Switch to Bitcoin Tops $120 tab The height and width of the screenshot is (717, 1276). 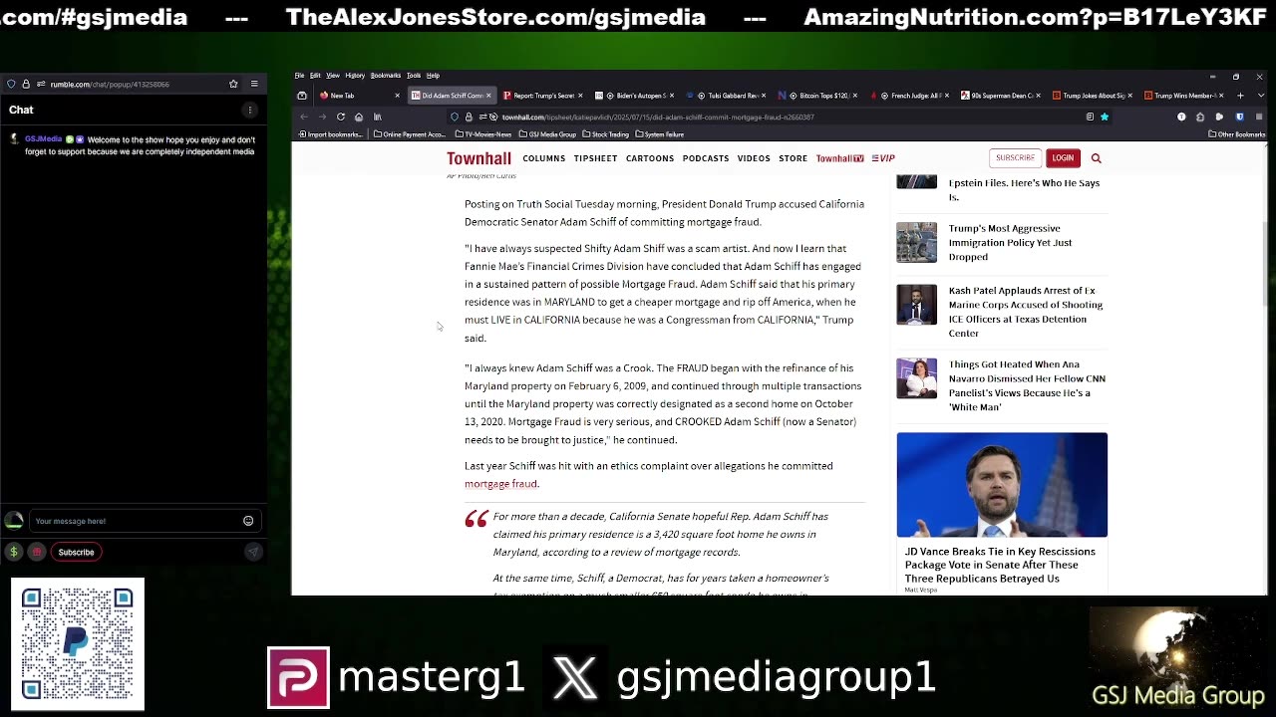click(817, 96)
